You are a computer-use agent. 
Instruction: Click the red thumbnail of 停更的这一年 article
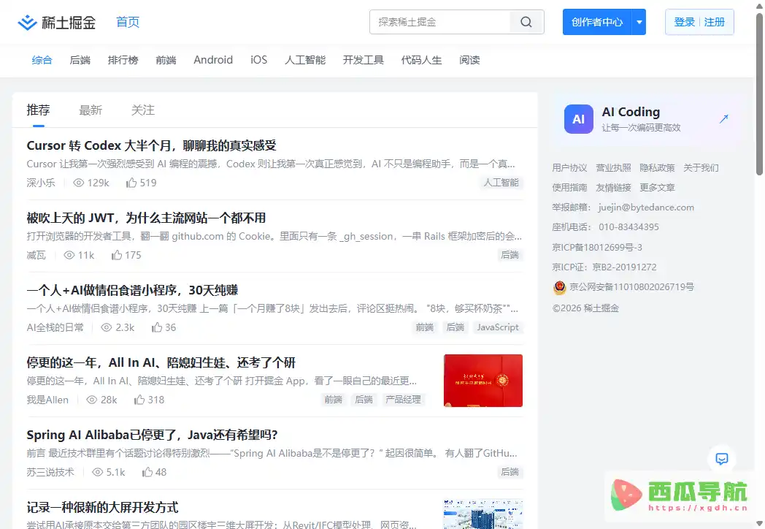tap(483, 381)
